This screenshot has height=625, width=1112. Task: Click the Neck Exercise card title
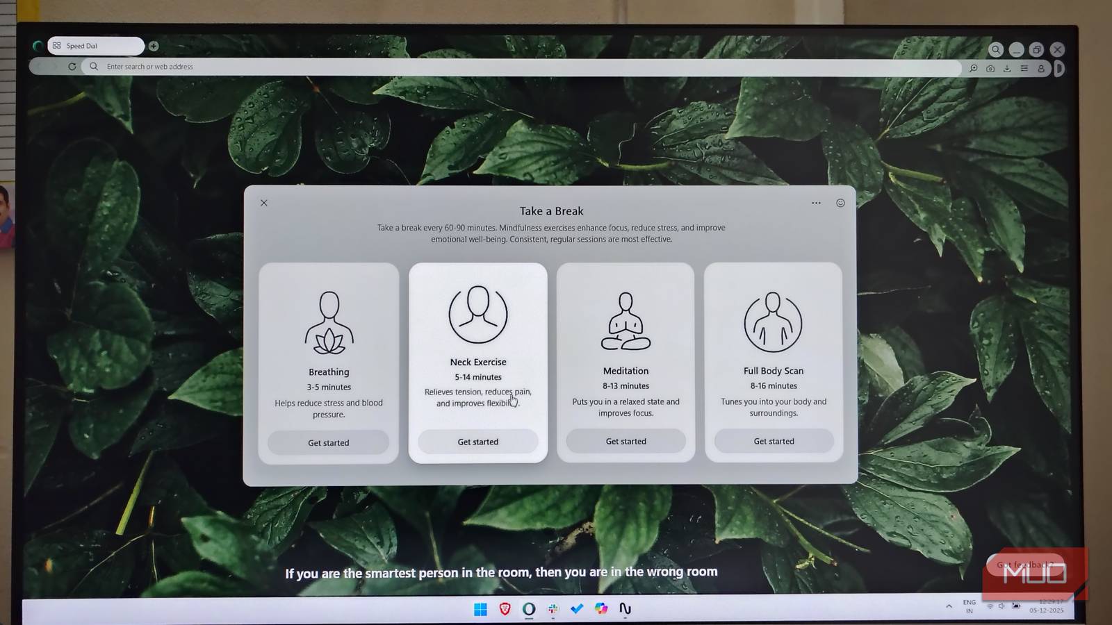(478, 362)
